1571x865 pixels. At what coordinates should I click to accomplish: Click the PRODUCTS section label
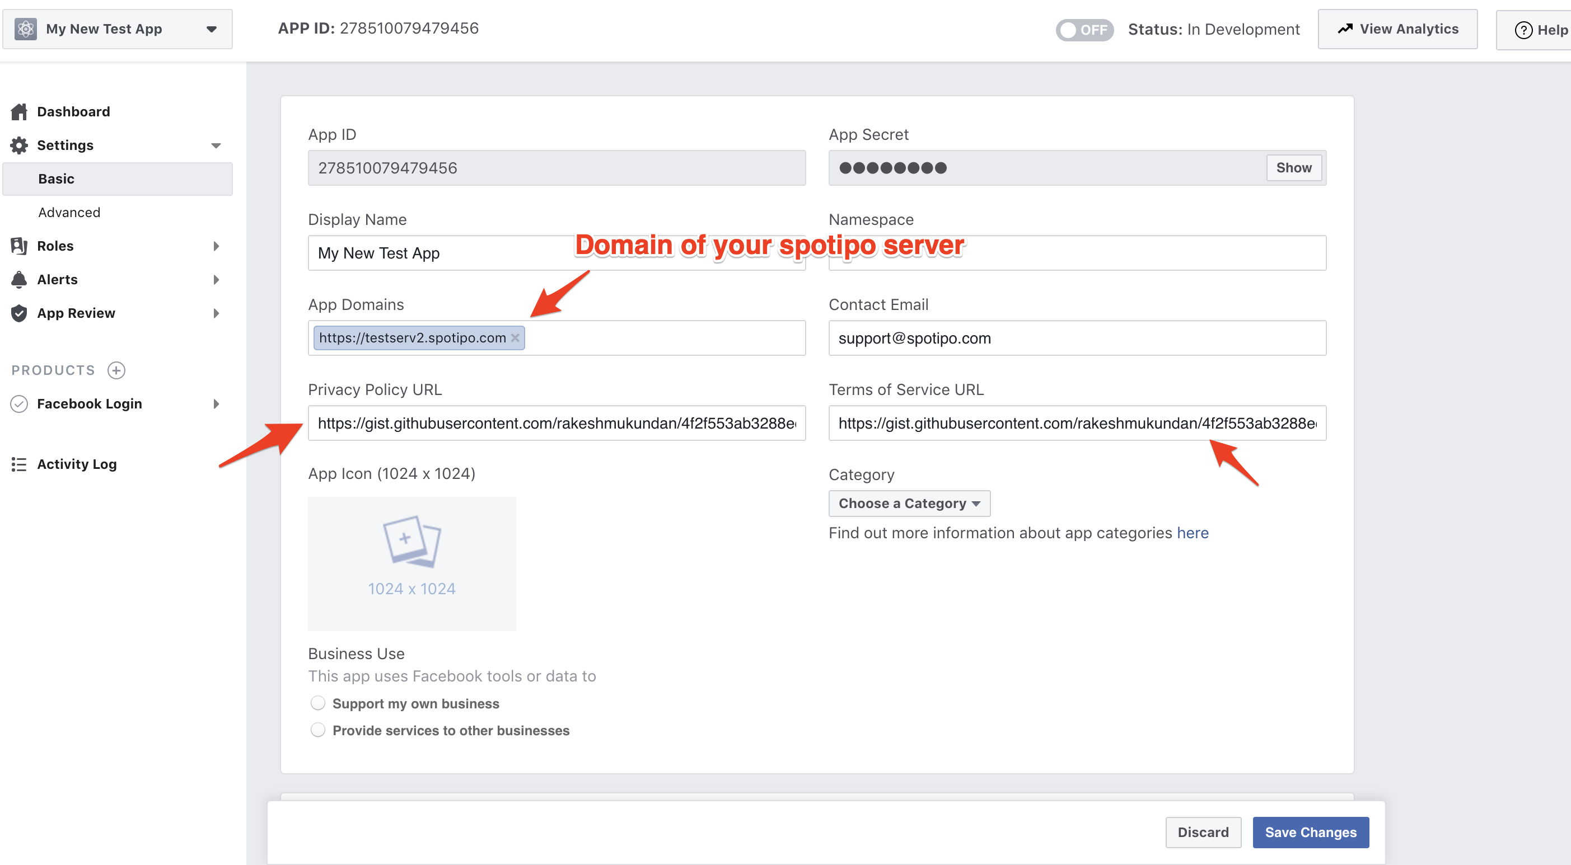click(53, 370)
